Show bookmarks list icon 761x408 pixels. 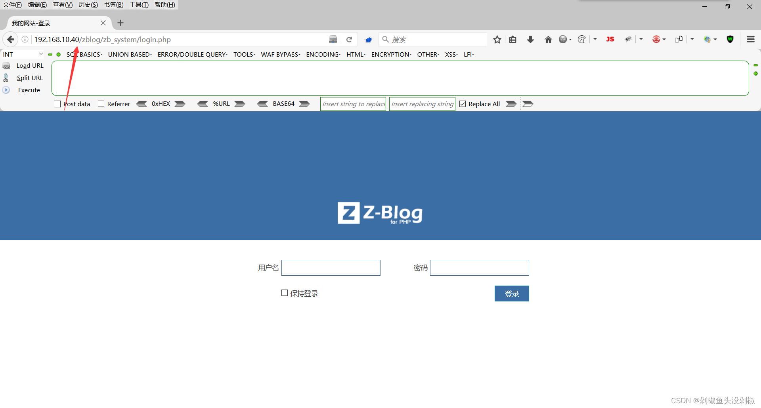(513, 39)
